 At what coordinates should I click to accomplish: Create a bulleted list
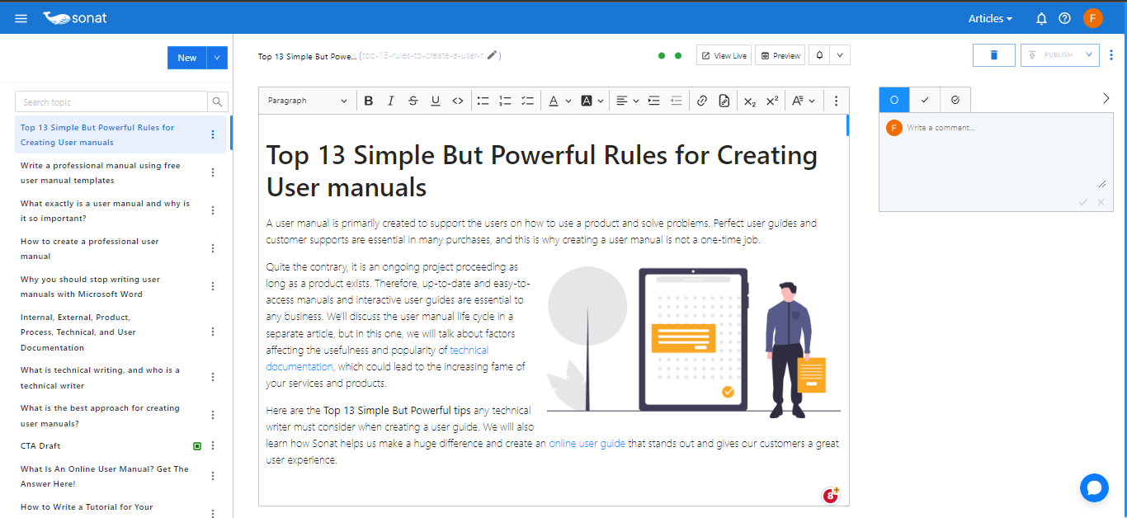click(483, 100)
